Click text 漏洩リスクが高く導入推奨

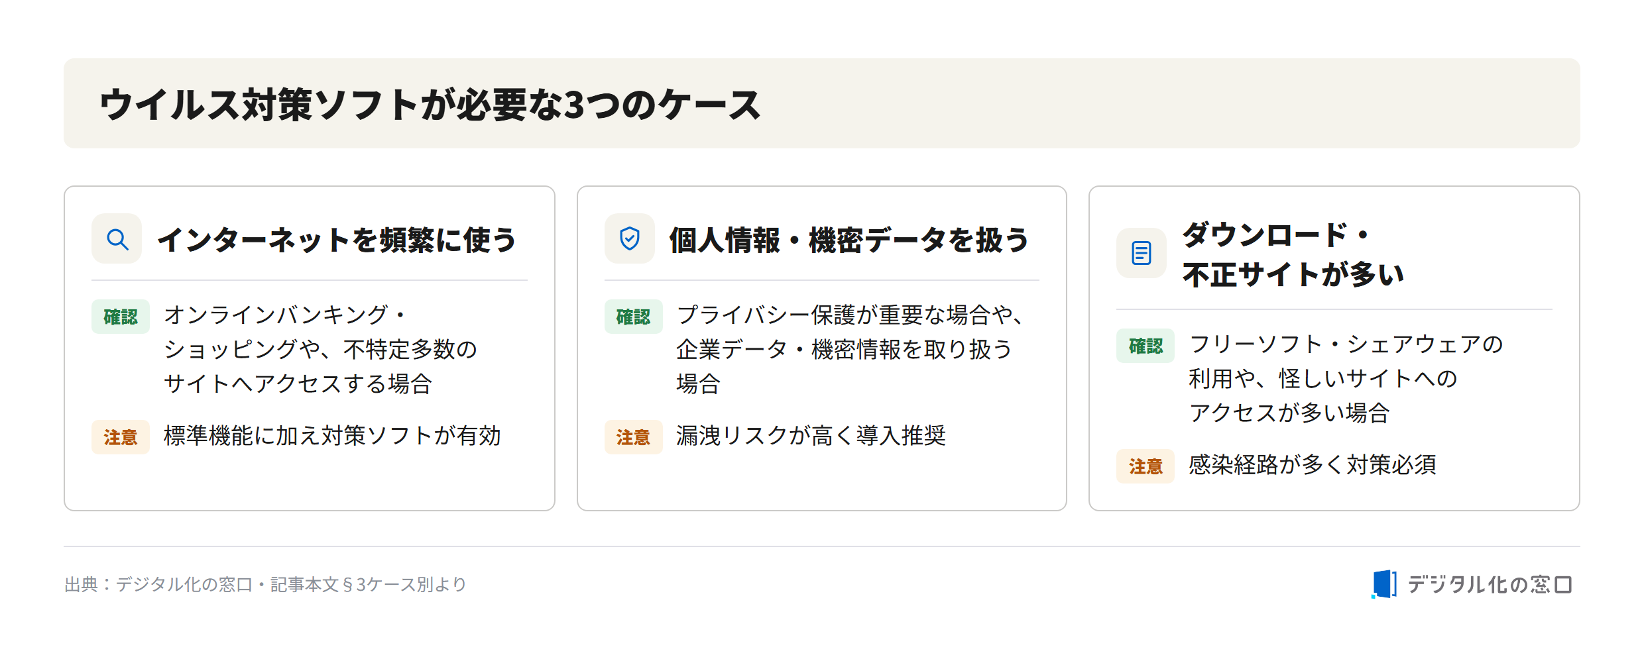tap(811, 436)
